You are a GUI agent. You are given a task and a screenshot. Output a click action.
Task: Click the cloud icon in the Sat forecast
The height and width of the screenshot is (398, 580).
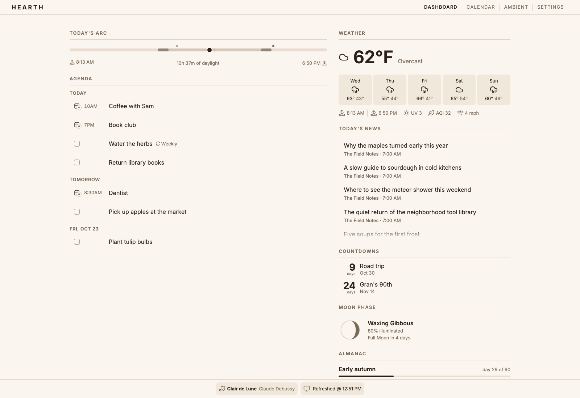(459, 90)
